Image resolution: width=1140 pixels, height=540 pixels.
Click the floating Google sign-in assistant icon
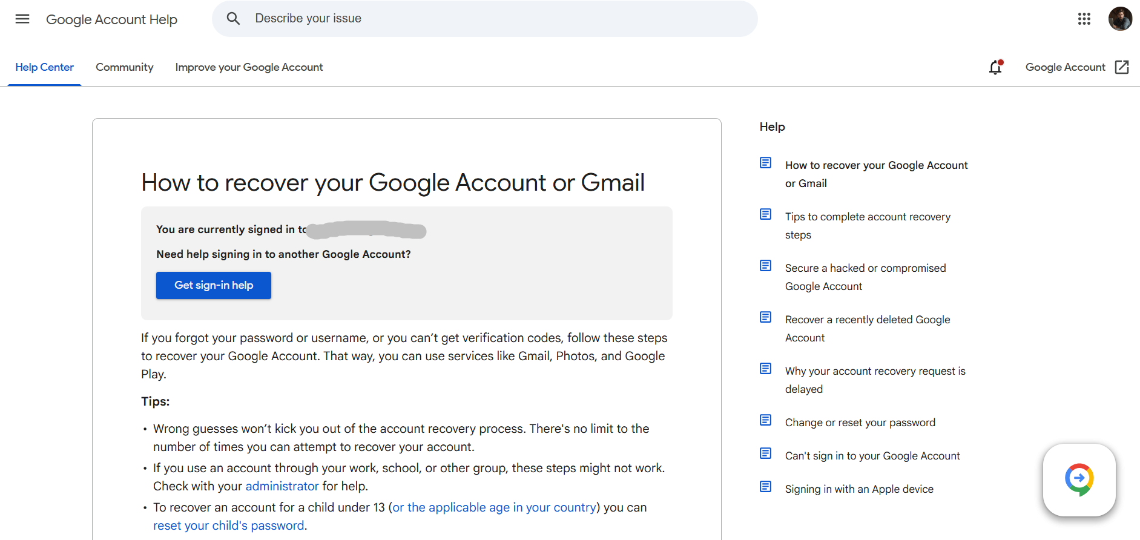tap(1079, 479)
